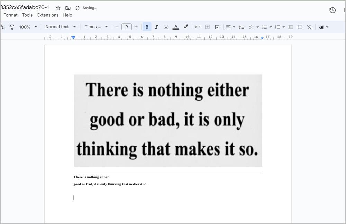Increase indent
The height and width of the screenshot is (224, 346).
pyautogui.click(x=300, y=27)
